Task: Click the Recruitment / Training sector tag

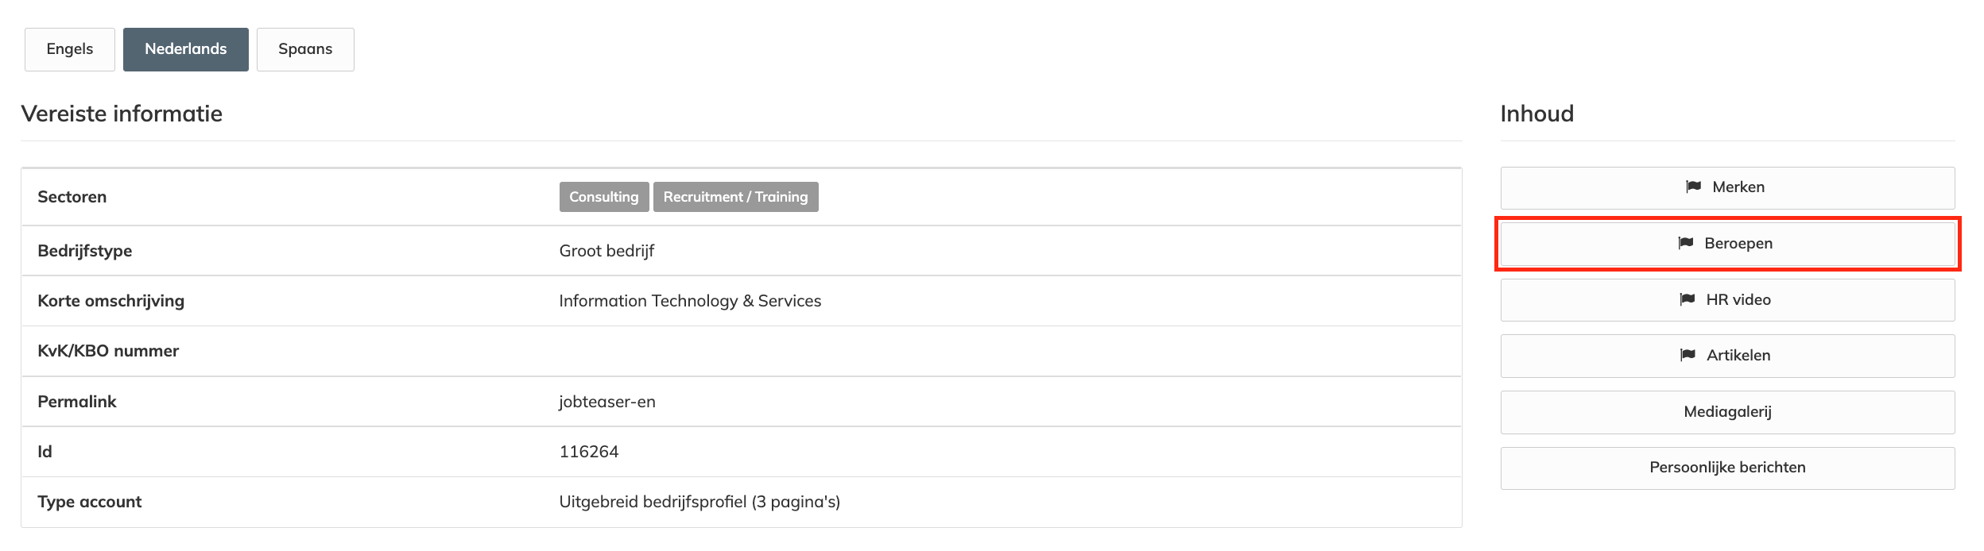Action: 735,197
